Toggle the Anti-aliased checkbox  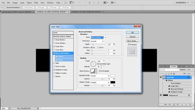[x=100, y=71]
